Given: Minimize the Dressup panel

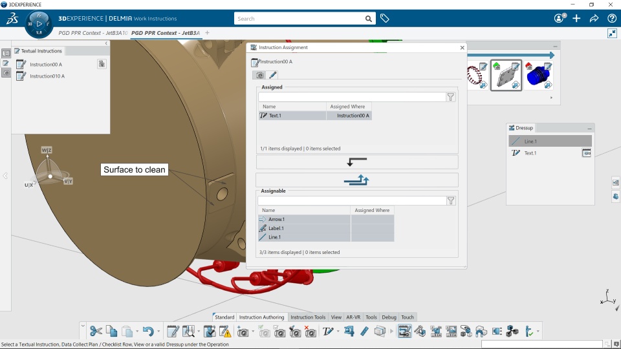Looking at the screenshot, I should pos(589,128).
